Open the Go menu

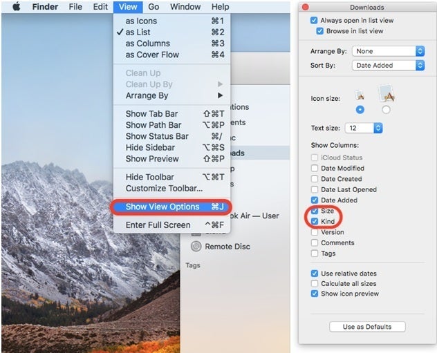[x=154, y=7]
